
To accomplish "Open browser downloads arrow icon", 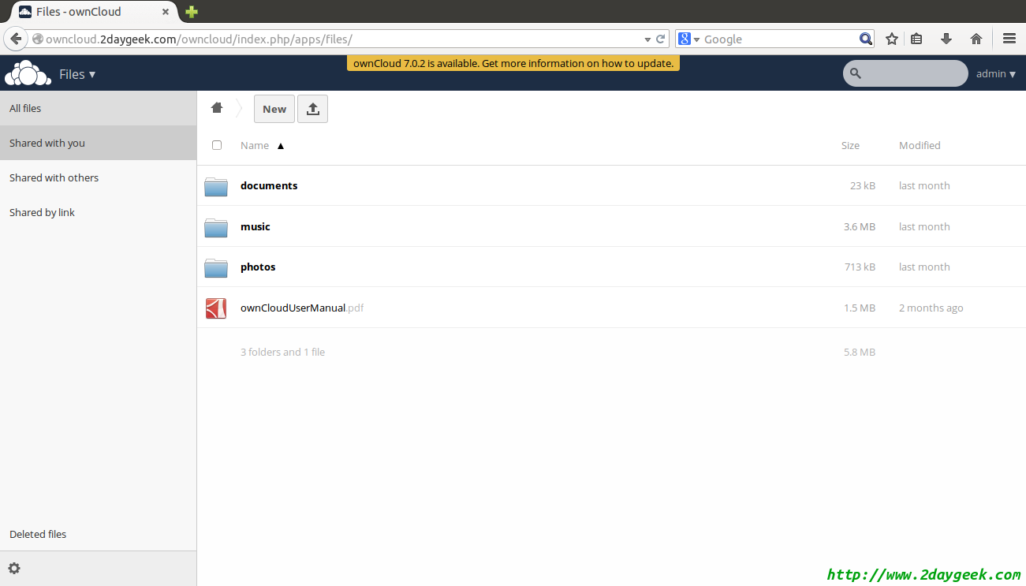I will (946, 39).
